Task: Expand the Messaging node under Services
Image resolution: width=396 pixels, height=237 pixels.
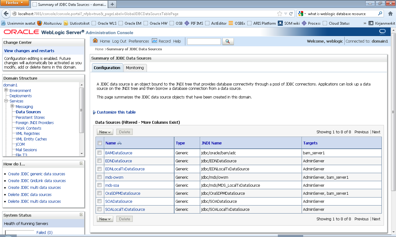Action: tap(11, 106)
